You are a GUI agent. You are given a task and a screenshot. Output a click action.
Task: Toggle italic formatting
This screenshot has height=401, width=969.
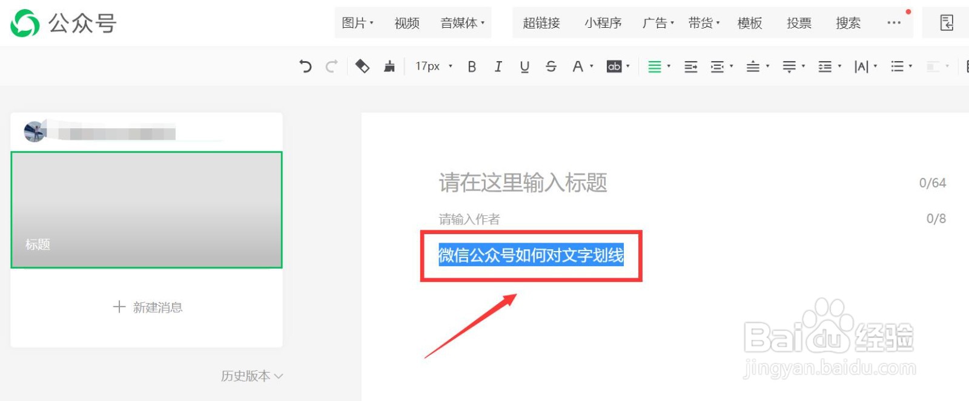pos(498,67)
